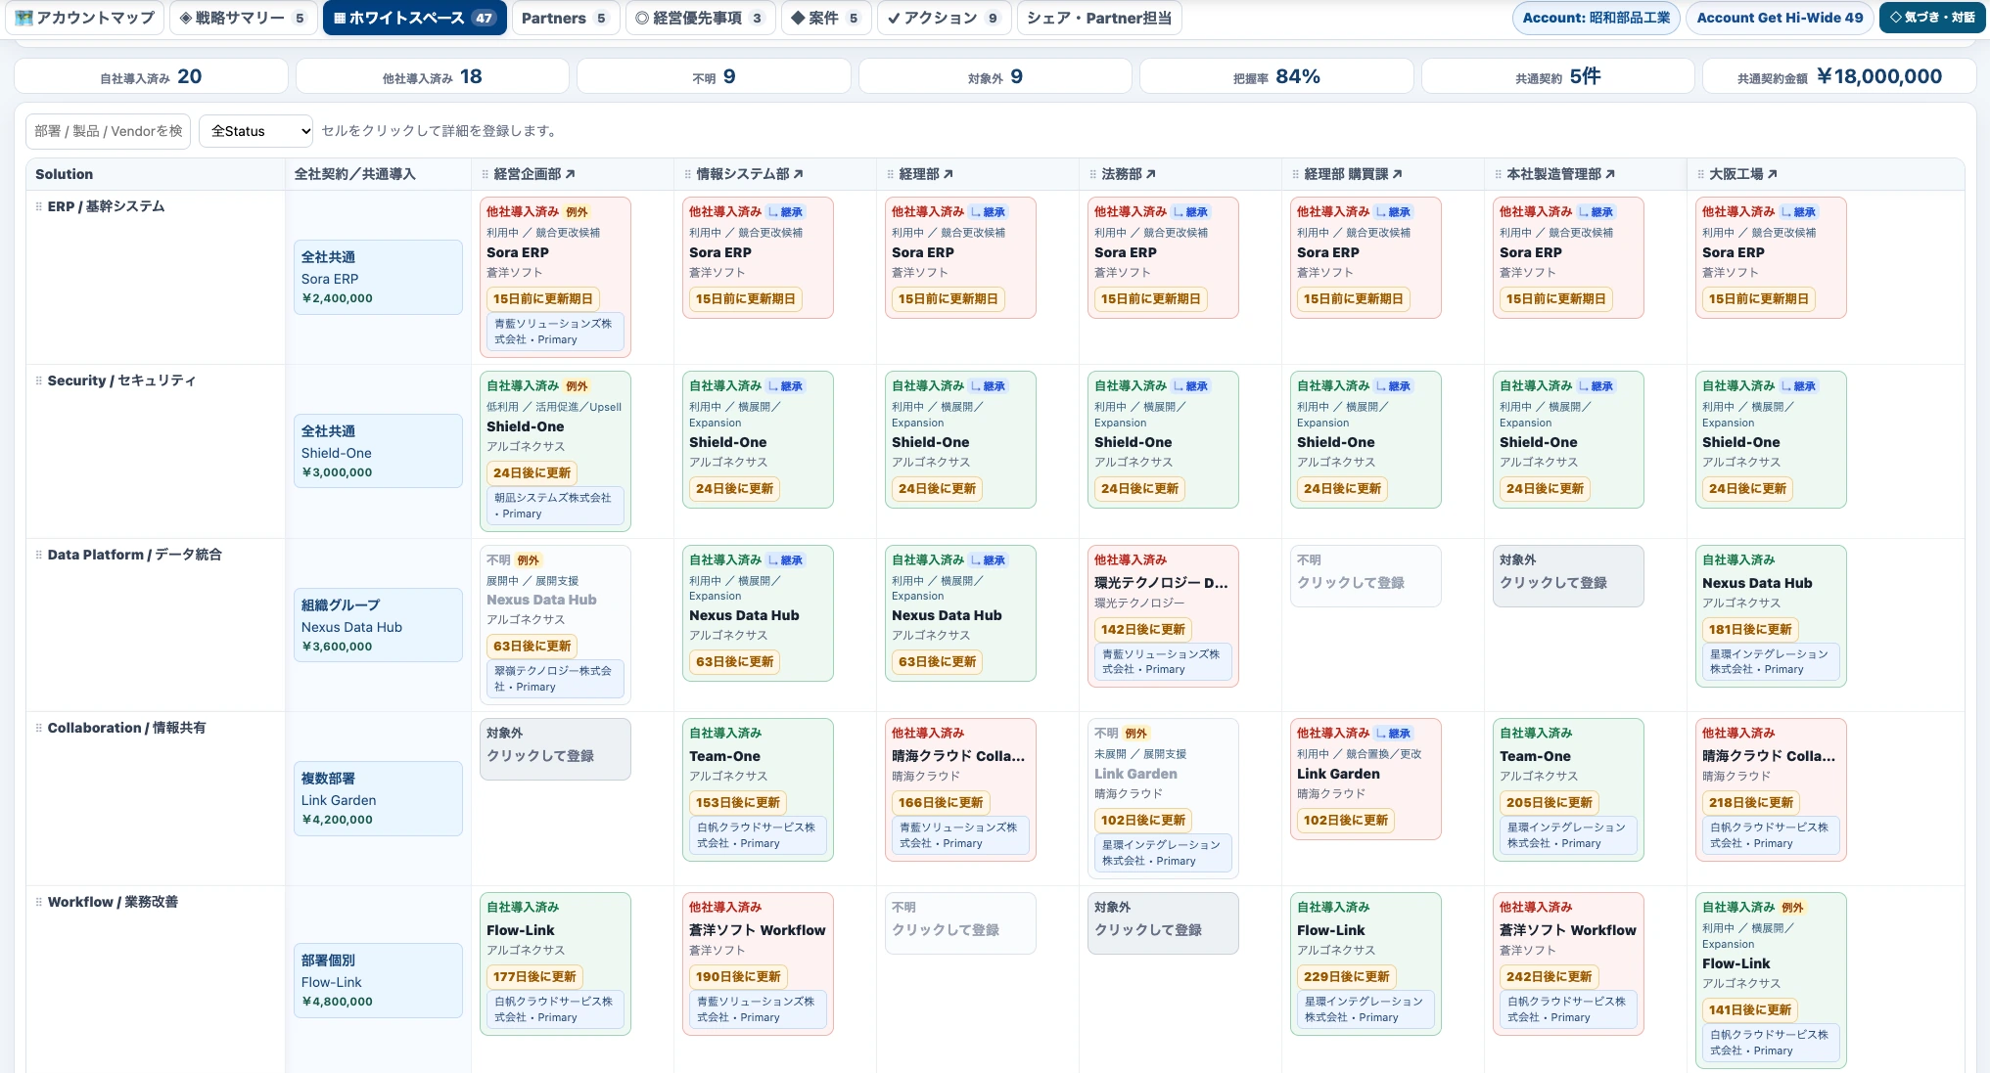
Task: Register 不明 cell under 経理部 購買課 Data Platform
Action: [x=1365, y=575]
